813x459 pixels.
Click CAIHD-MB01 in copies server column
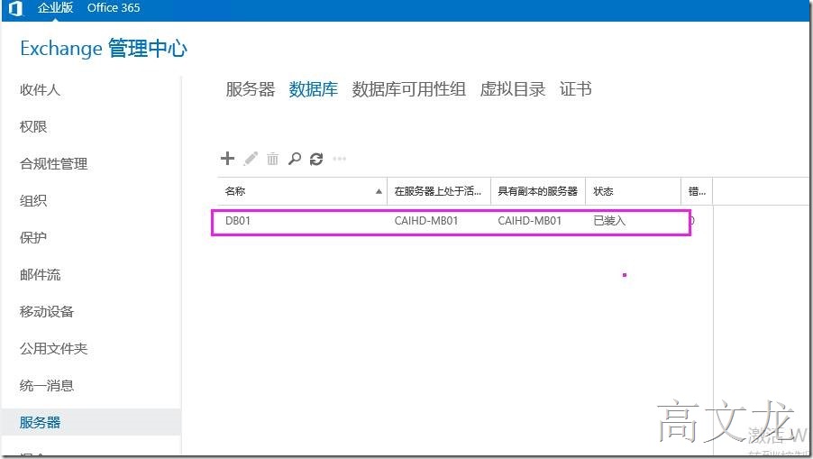529,221
